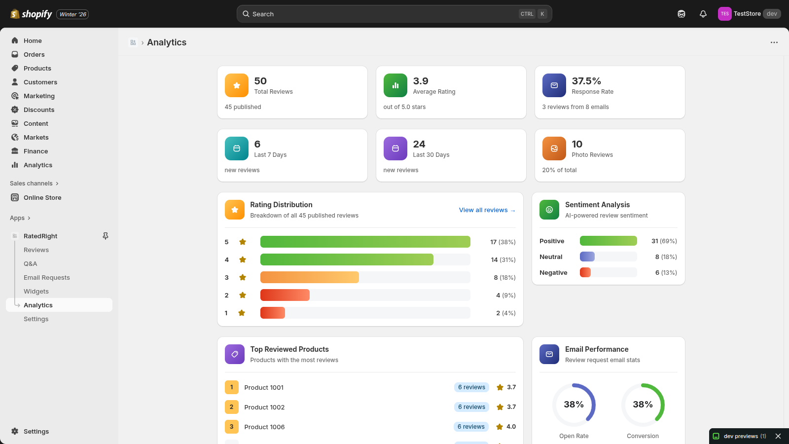Click the 5-star rating distribution bar
This screenshot has height=444, width=789.
[365, 242]
